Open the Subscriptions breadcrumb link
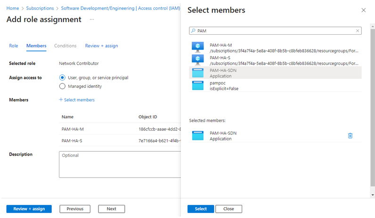The image size is (375, 218). click(40, 8)
